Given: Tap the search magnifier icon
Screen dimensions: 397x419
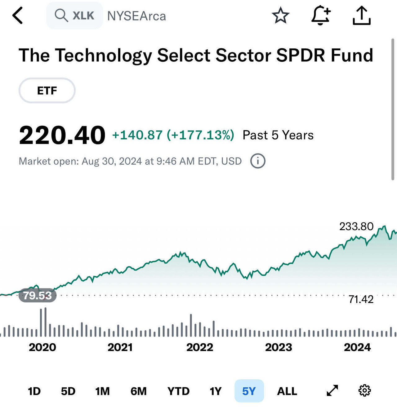Looking at the screenshot, I should 61,15.
